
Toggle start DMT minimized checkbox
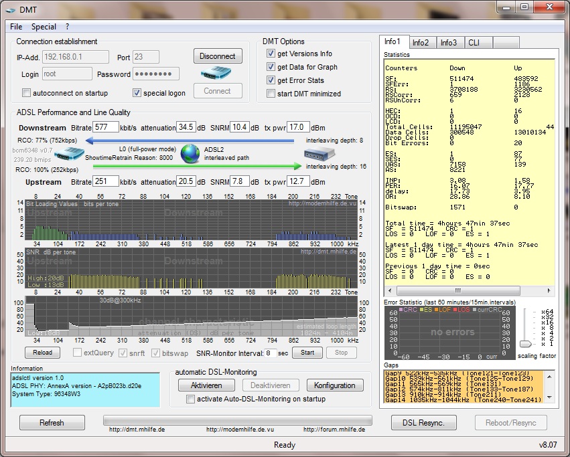pyautogui.click(x=271, y=94)
